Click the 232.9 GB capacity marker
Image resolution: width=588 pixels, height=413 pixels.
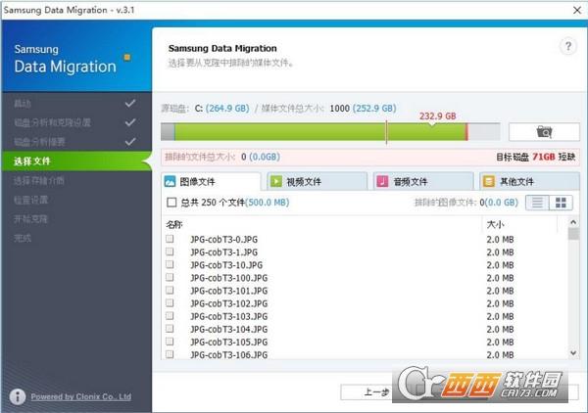tap(437, 116)
